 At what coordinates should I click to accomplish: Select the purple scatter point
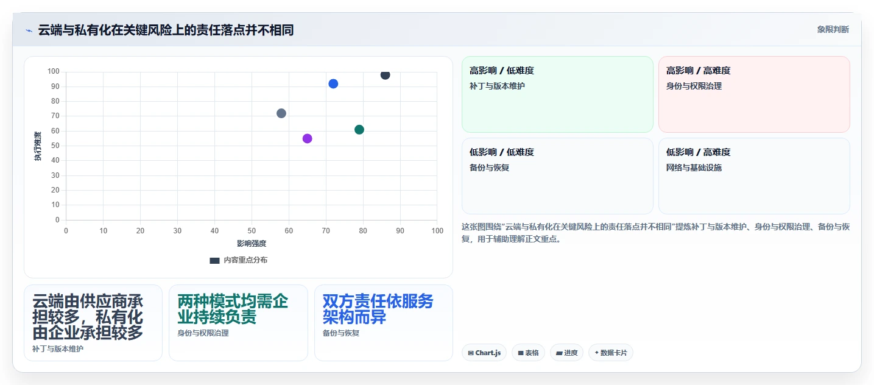click(307, 138)
